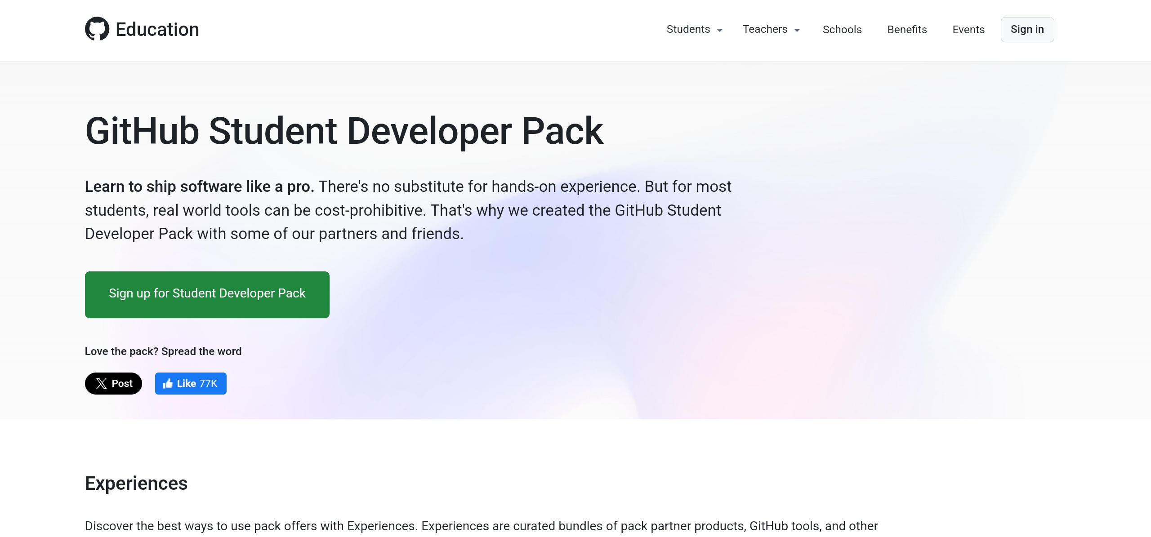Click the GitHub Student Developer Pack heading
Image resolution: width=1151 pixels, height=537 pixels.
[x=344, y=131]
